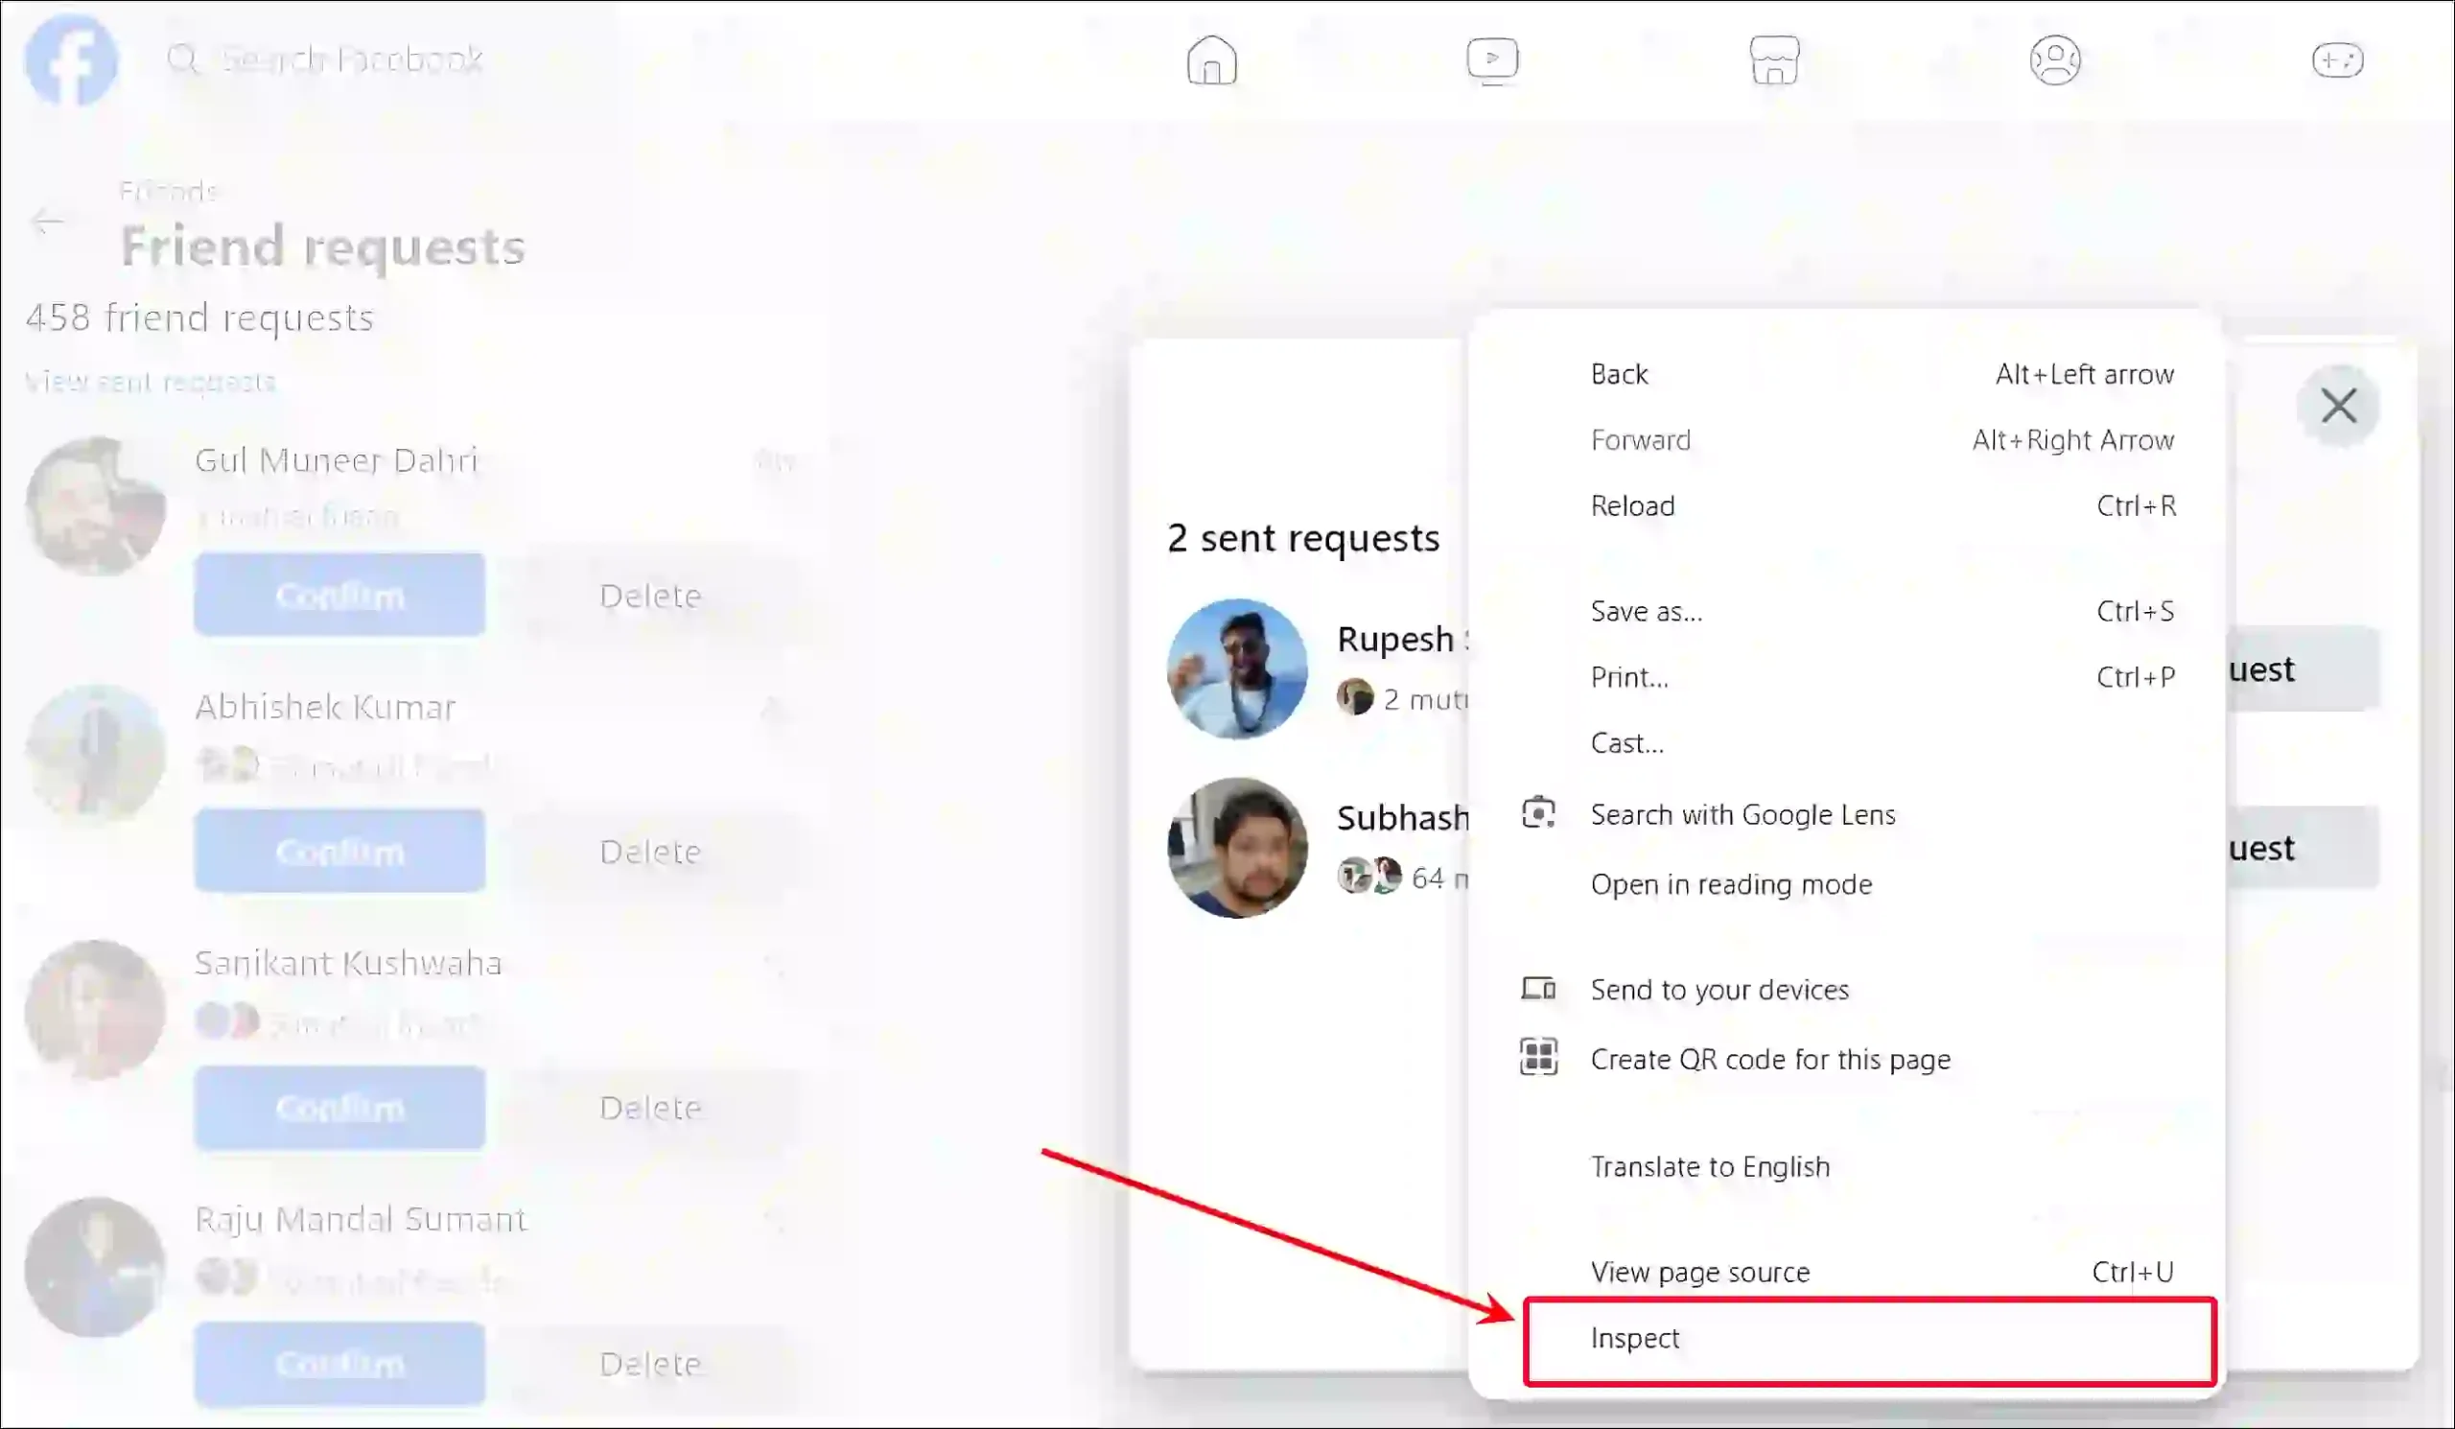Click the Facebook home icon
The image size is (2455, 1429).
click(1212, 59)
